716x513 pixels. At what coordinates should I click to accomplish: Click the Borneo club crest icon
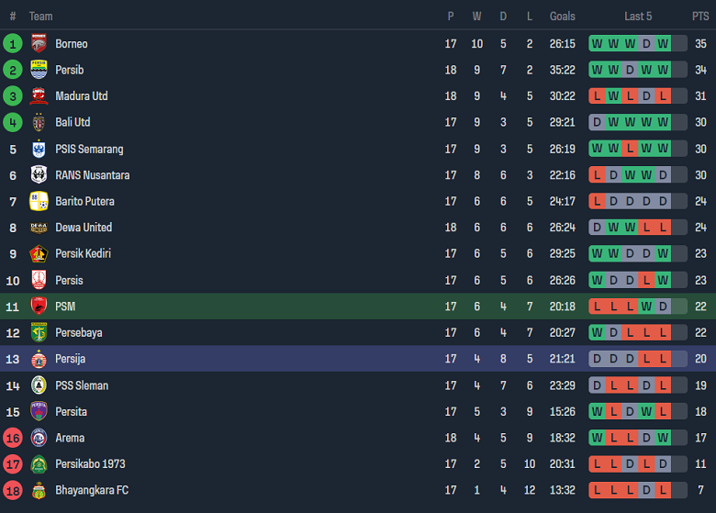coord(39,43)
